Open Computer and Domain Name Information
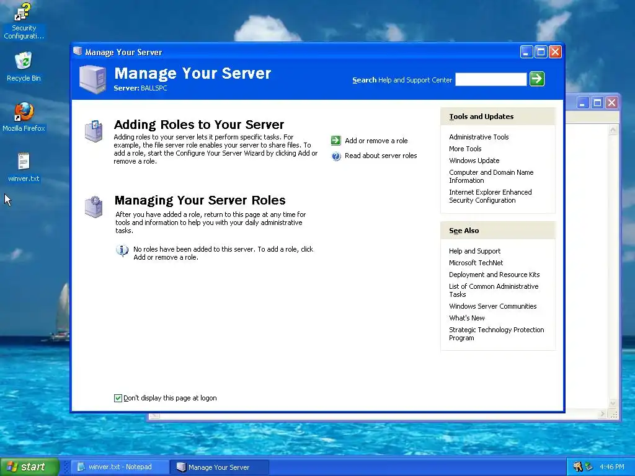The height and width of the screenshot is (476, 635). [x=491, y=177]
